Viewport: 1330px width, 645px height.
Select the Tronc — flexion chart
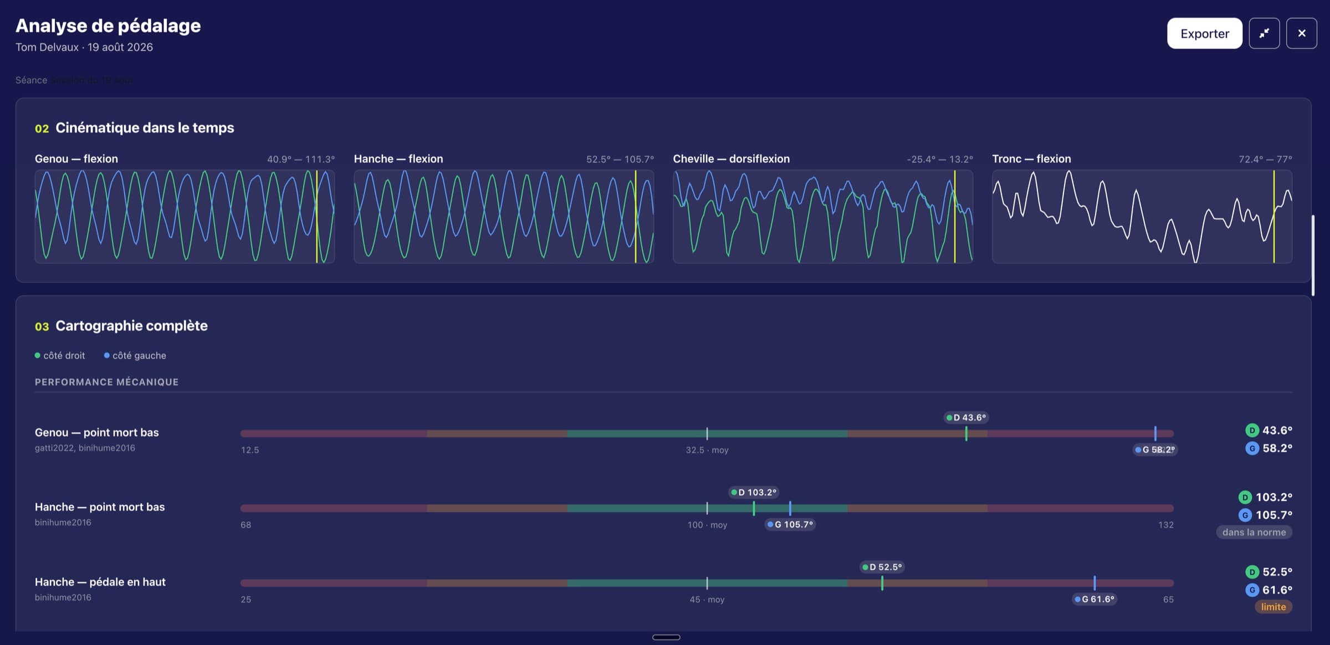(1142, 216)
